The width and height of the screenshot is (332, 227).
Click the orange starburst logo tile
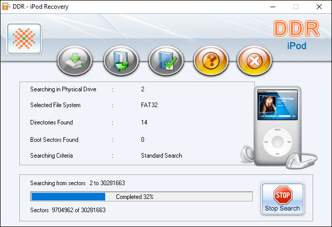[24, 39]
